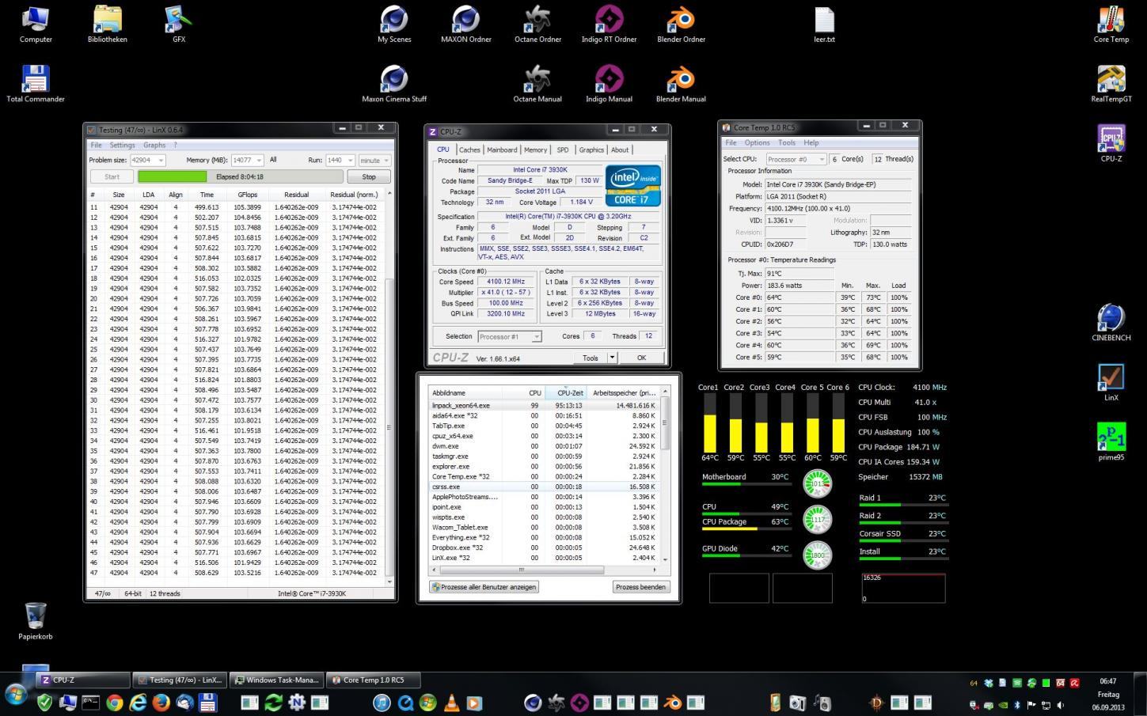Launch the LinX desktop shortcut
The image size is (1147, 716).
tap(1111, 383)
